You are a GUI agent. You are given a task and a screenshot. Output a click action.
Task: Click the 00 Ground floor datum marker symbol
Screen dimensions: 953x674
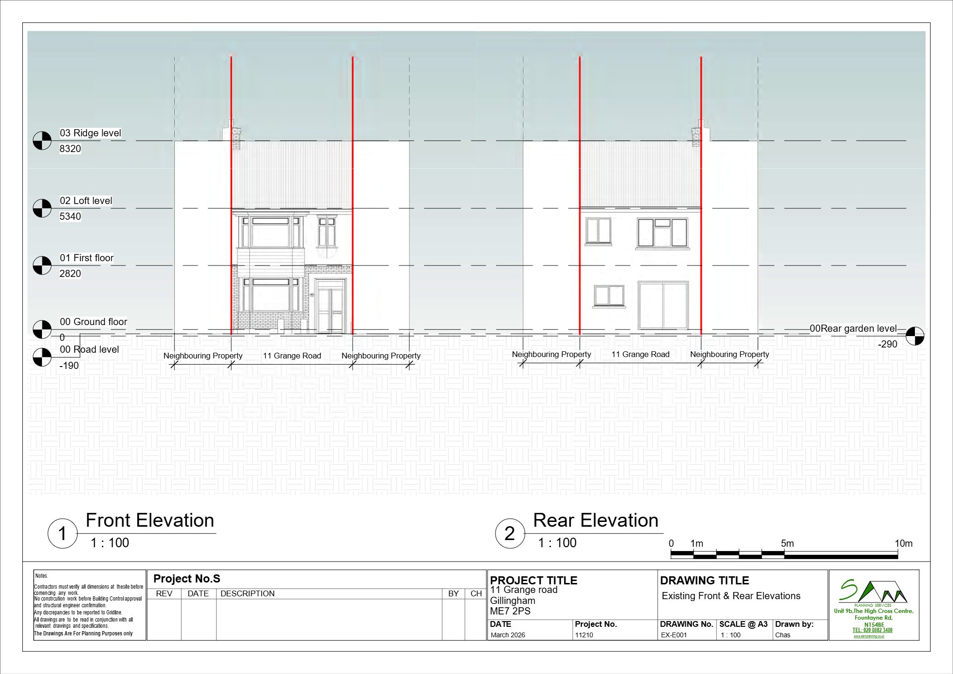(42, 329)
